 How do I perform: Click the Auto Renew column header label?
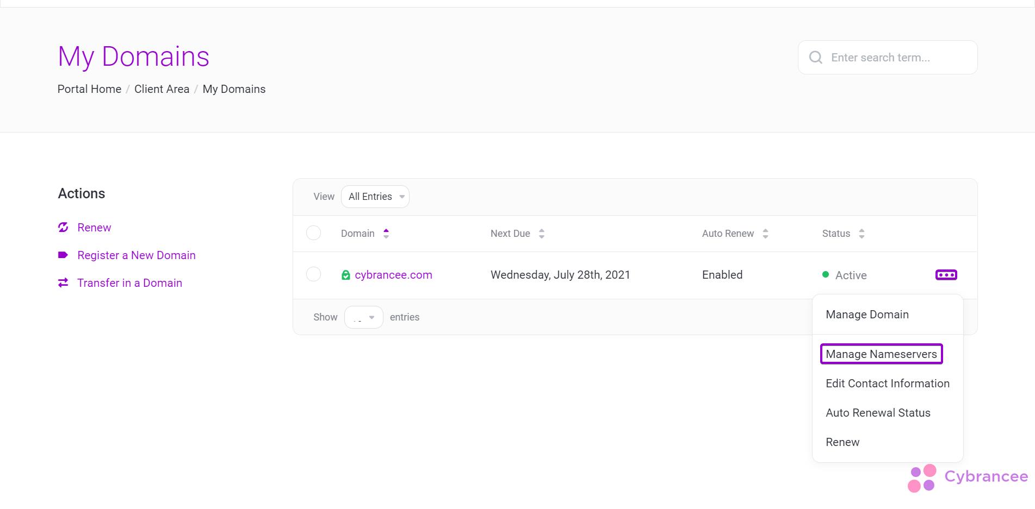728,234
